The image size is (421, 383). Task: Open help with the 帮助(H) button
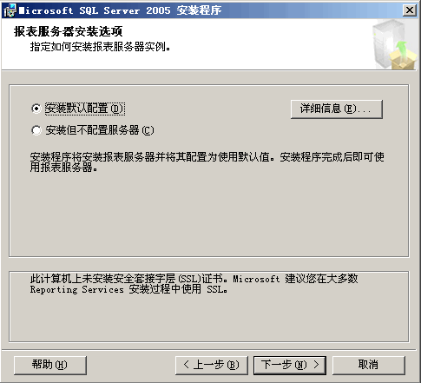click(50, 365)
